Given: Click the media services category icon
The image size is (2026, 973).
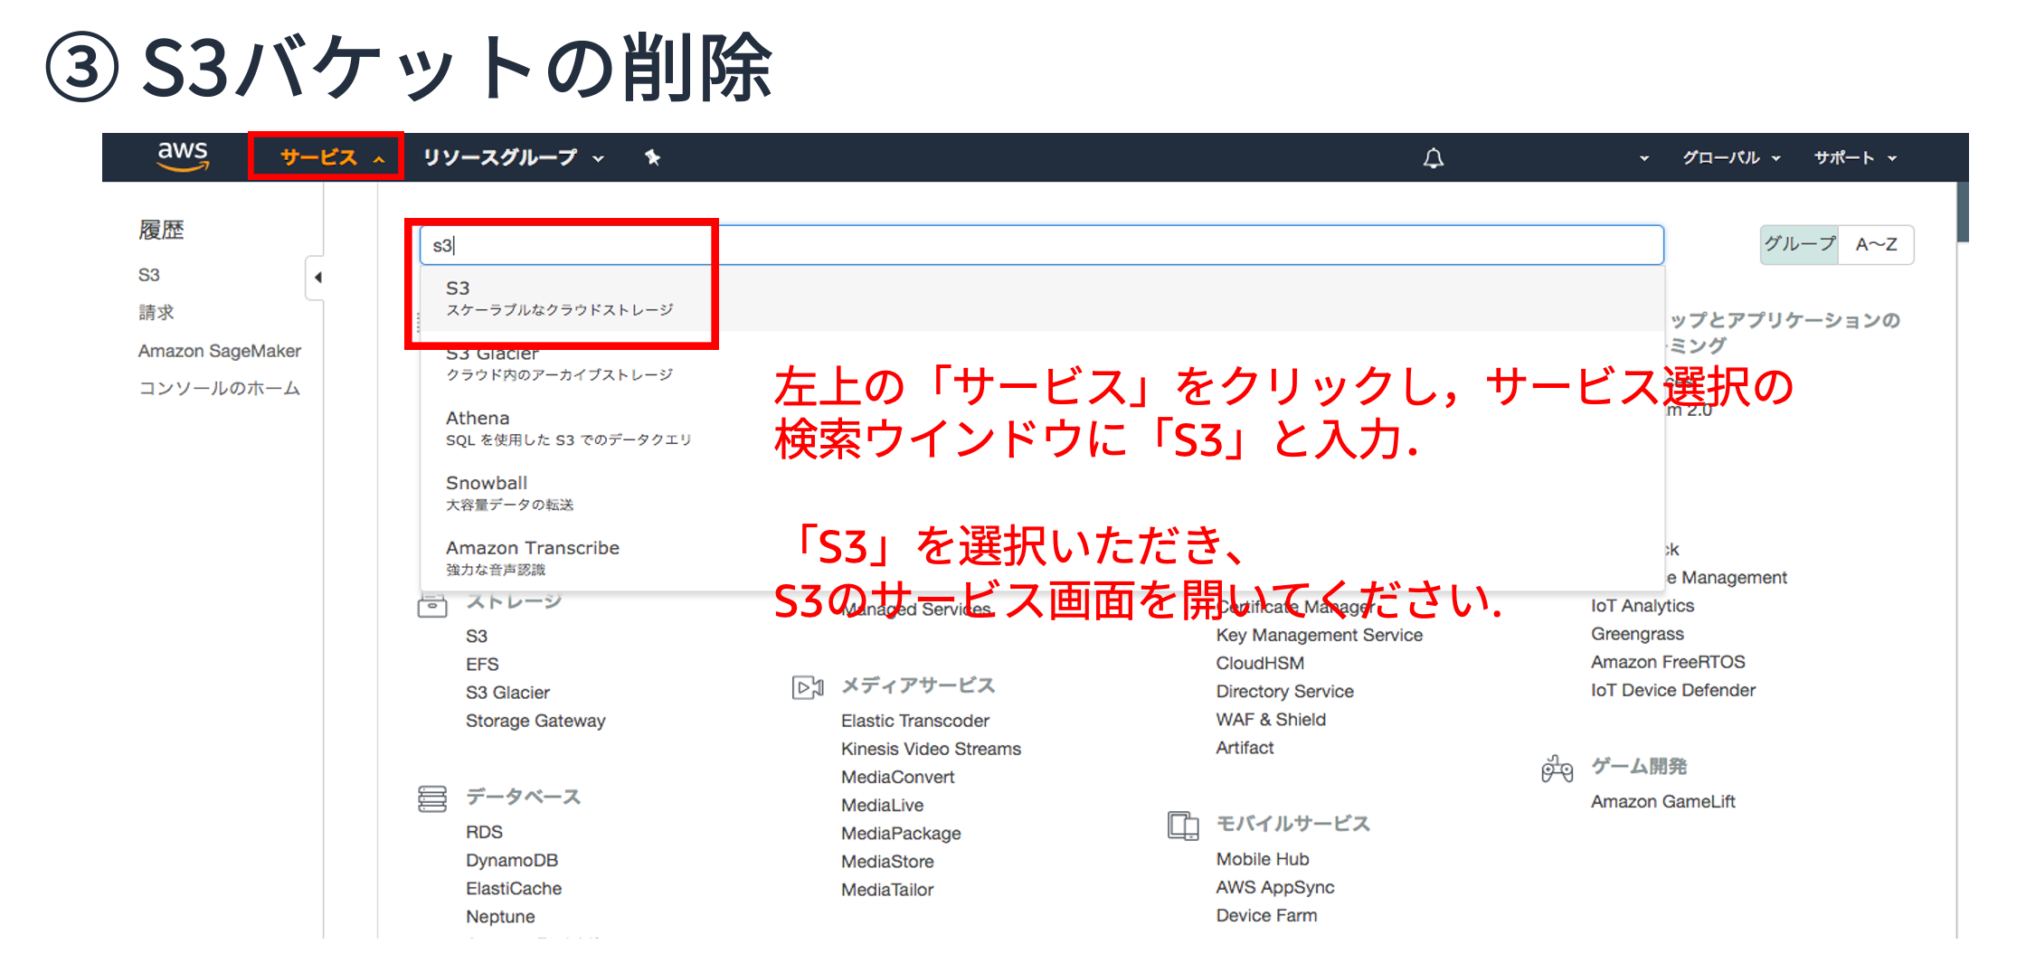Looking at the screenshot, I should (x=808, y=687).
